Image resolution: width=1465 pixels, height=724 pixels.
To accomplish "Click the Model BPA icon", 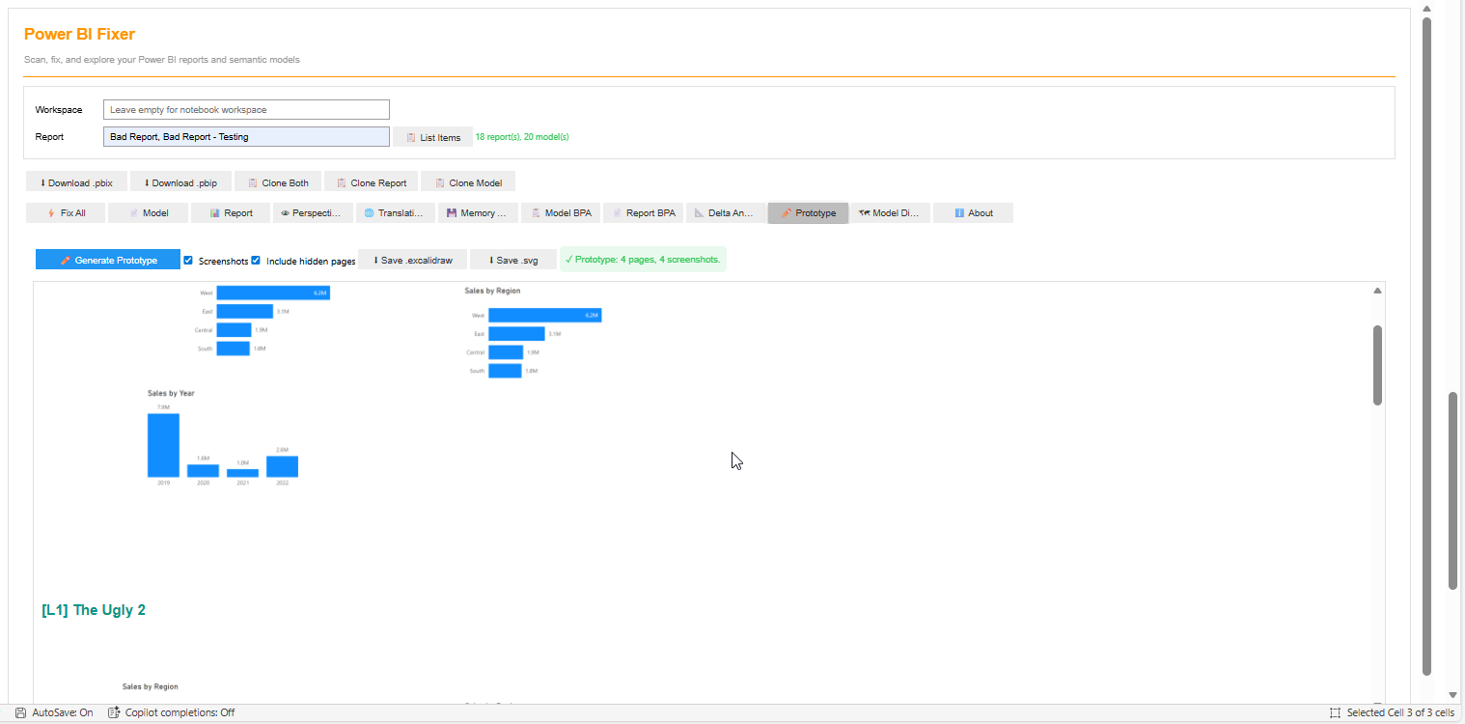I will [x=535, y=212].
